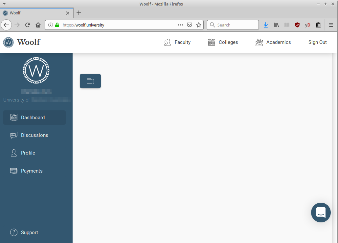338x243 pixels.
Task: Open the Downloads panel
Action: (x=266, y=25)
